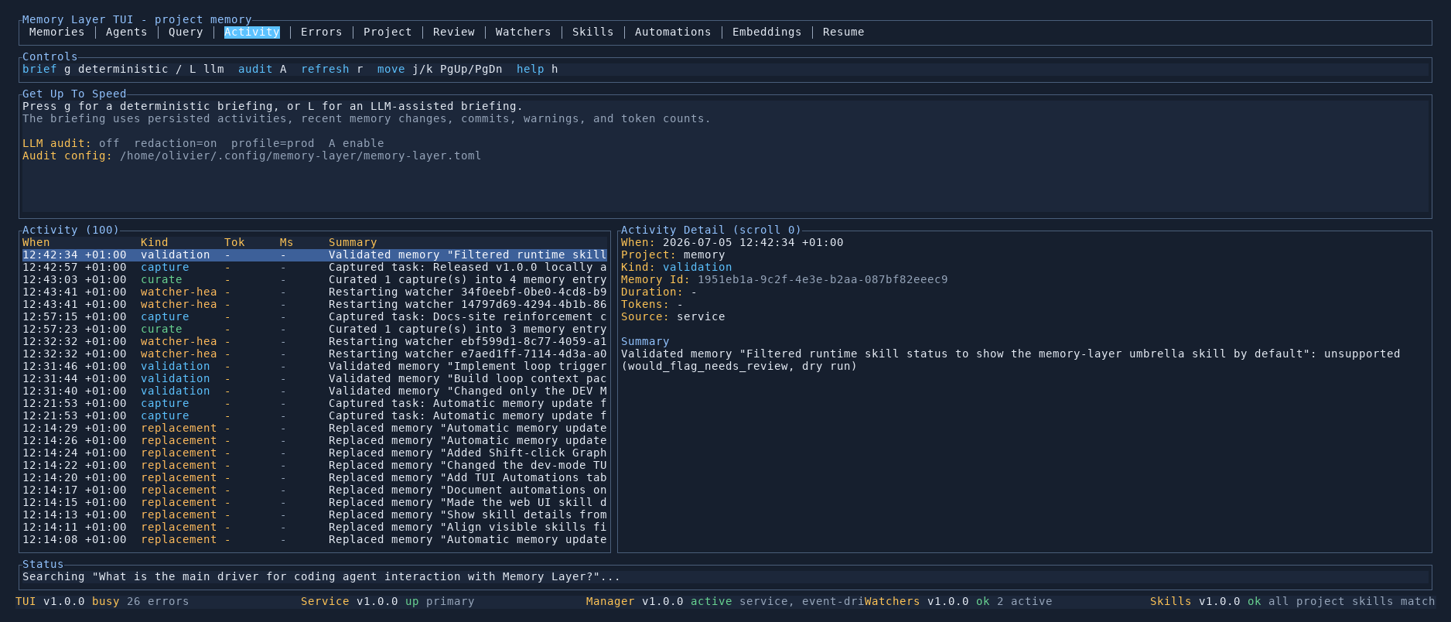Screen dimensions: 1451x622
Task: Select the 12:42:34 validation activity row
Action: 315,255
